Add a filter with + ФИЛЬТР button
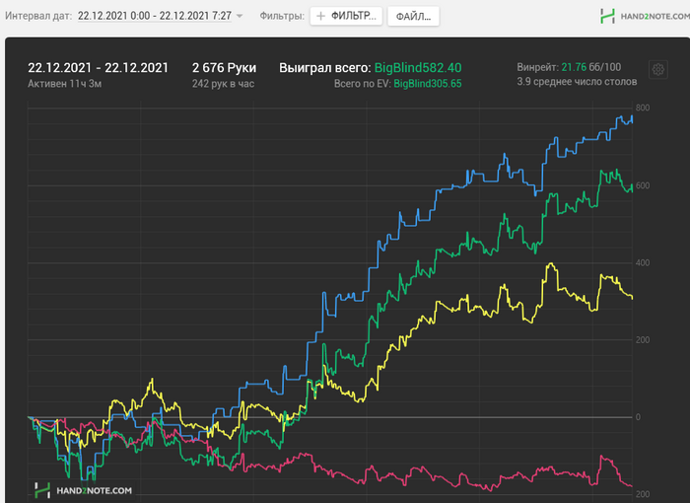 (x=346, y=17)
